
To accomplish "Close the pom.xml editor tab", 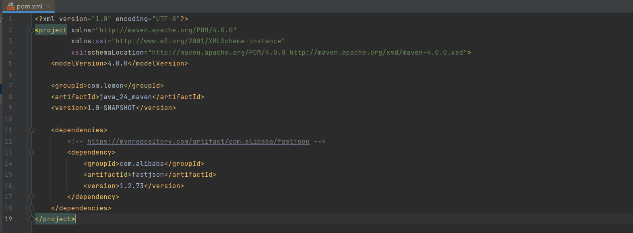I will [49, 6].
